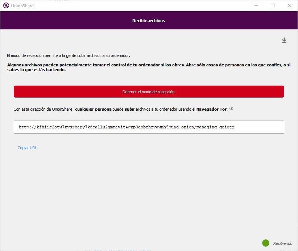Click the green Recibiendo status indicator
This screenshot has height=251, width=298.
(265, 243)
